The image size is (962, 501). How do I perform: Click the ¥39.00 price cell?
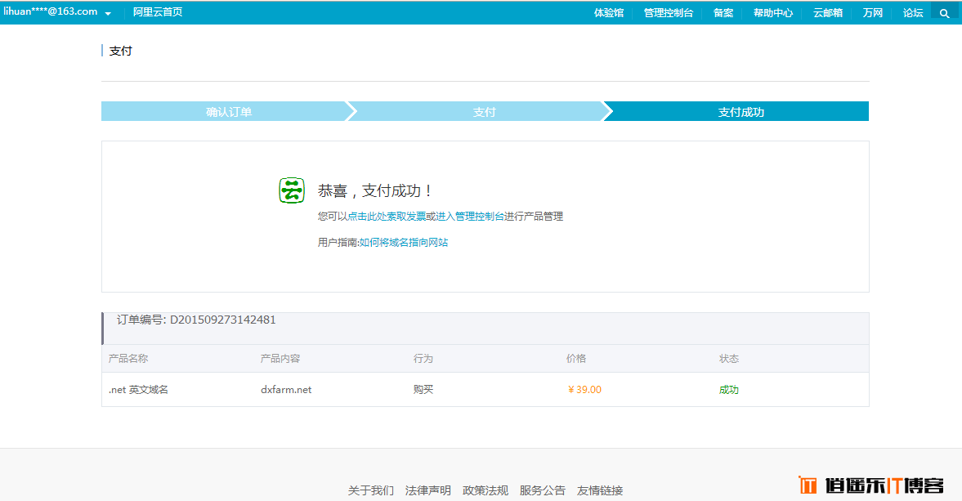pos(584,390)
